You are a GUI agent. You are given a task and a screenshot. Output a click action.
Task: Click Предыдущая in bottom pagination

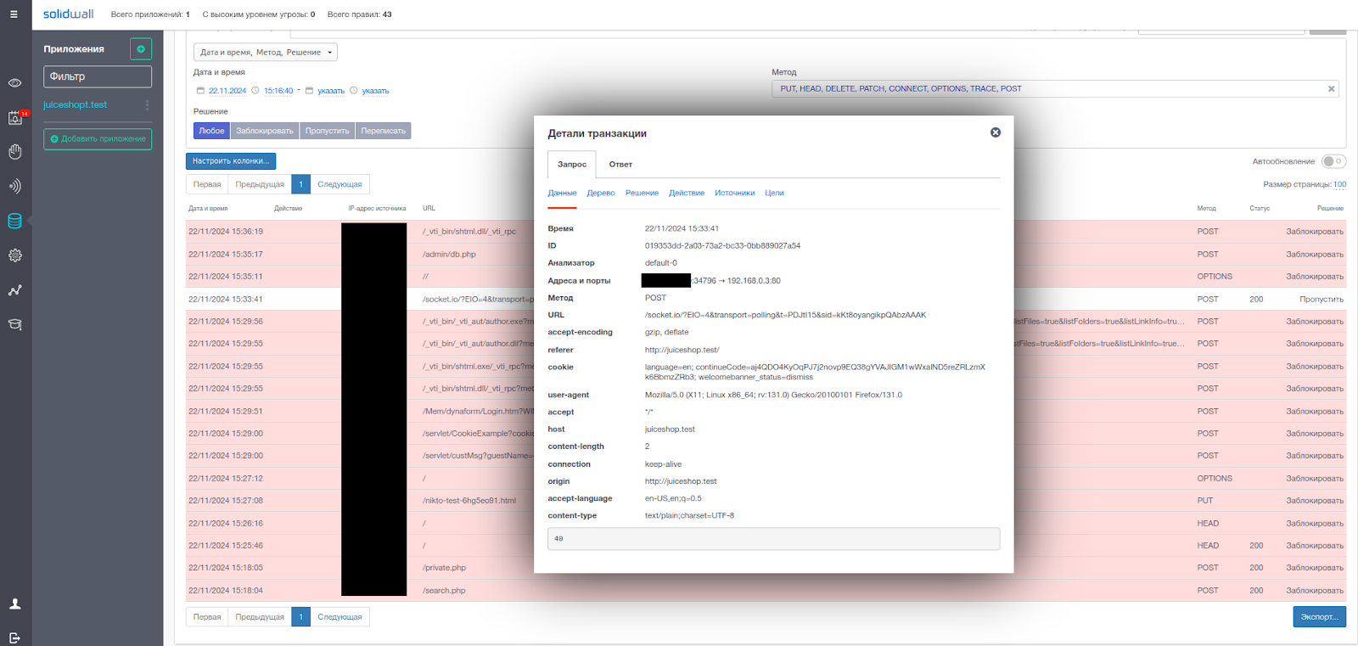coord(260,617)
